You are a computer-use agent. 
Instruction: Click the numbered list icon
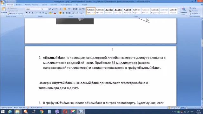pyautogui.click(x=65, y=9)
